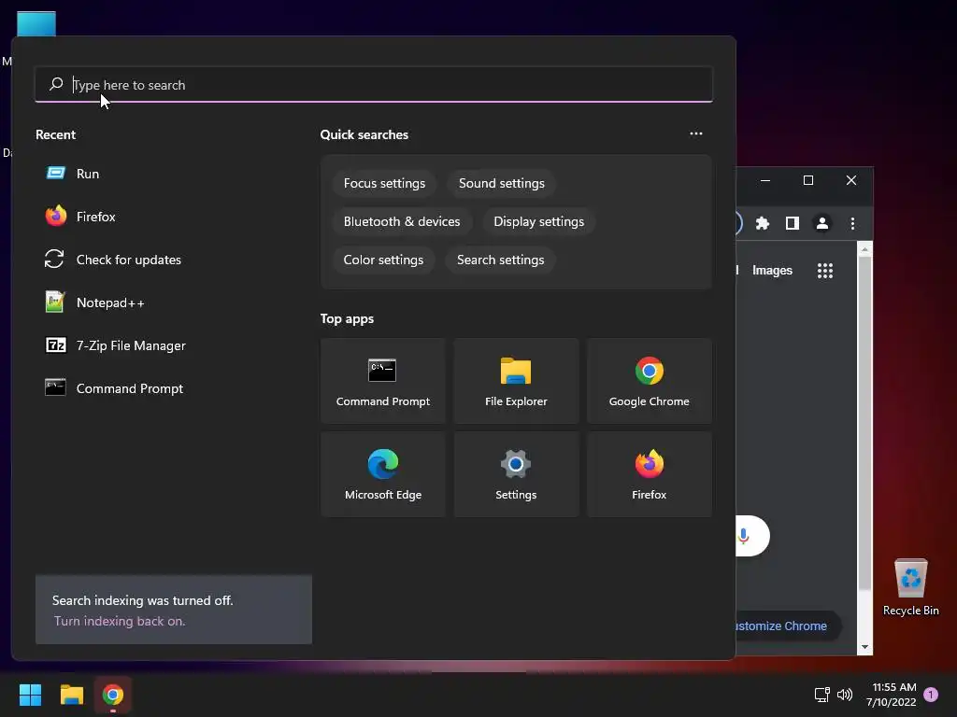
Task: Click voice search microphone in Chrome
Action: [743, 535]
